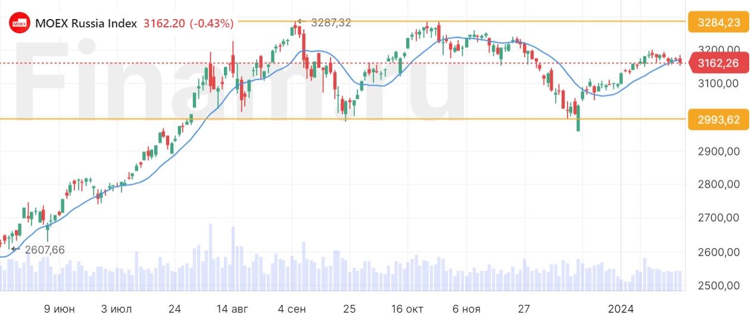Click the 2500,00 price axis label
Screen dimensions: 751x318
(719, 285)
